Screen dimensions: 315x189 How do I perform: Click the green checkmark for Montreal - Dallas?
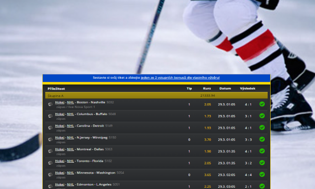pyautogui.click(x=262, y=151)
